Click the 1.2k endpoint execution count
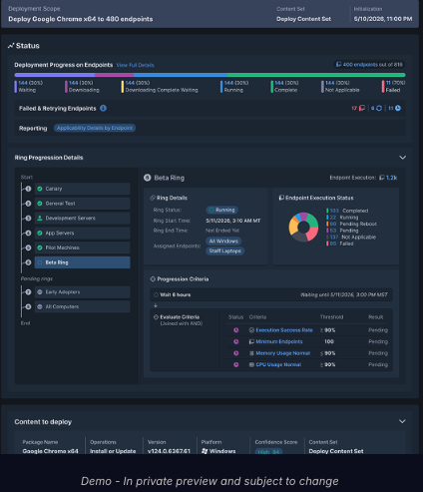This screenshot has width=423, height=492. (391, 178)
